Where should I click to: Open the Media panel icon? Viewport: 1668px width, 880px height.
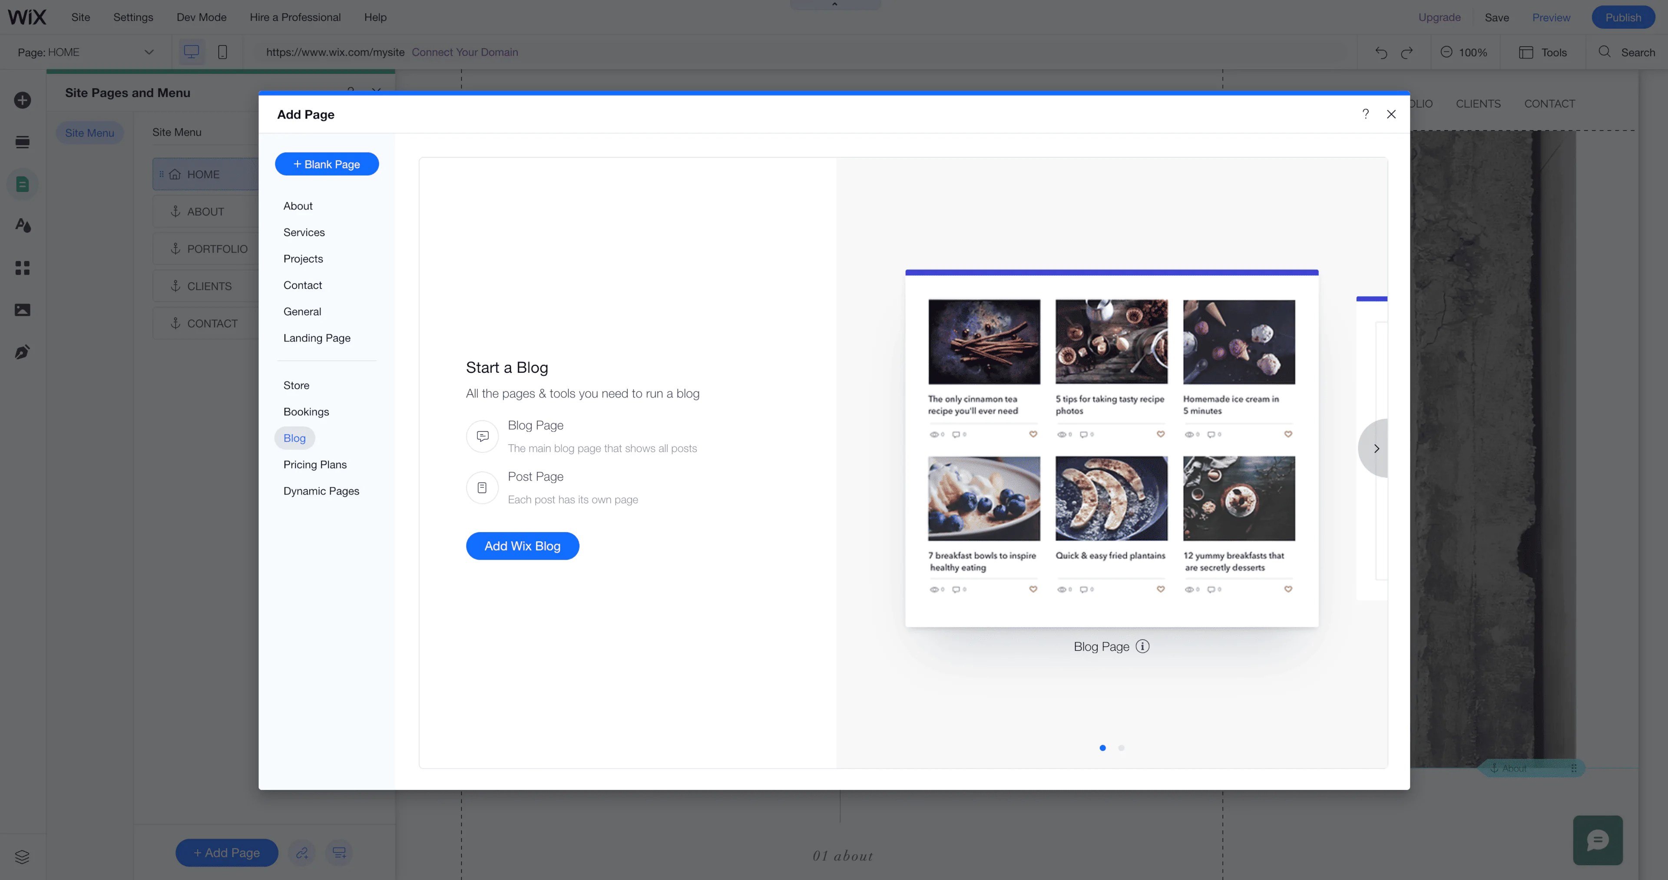[23, 310]
